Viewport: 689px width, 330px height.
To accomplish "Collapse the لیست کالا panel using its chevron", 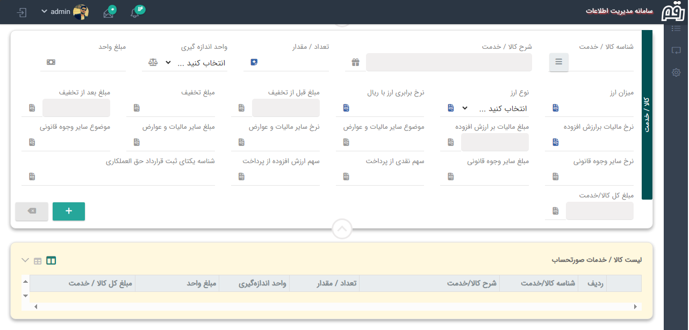I will tap(25, 260).
